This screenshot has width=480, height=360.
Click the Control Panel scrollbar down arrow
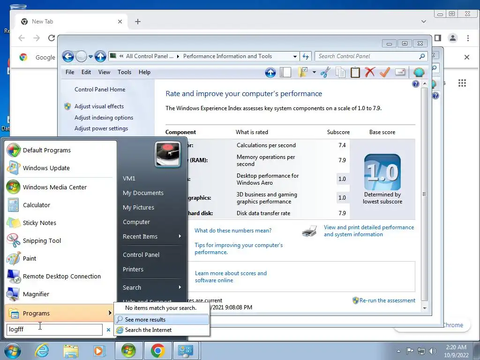[x=424, y=308]
